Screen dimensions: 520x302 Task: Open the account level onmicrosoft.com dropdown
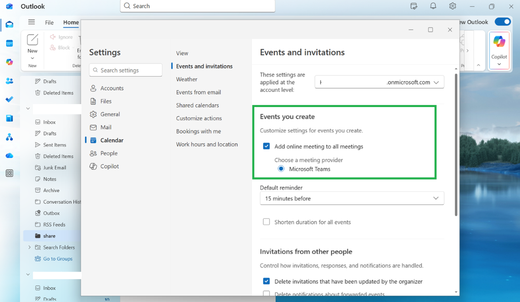tap(379, 82)
